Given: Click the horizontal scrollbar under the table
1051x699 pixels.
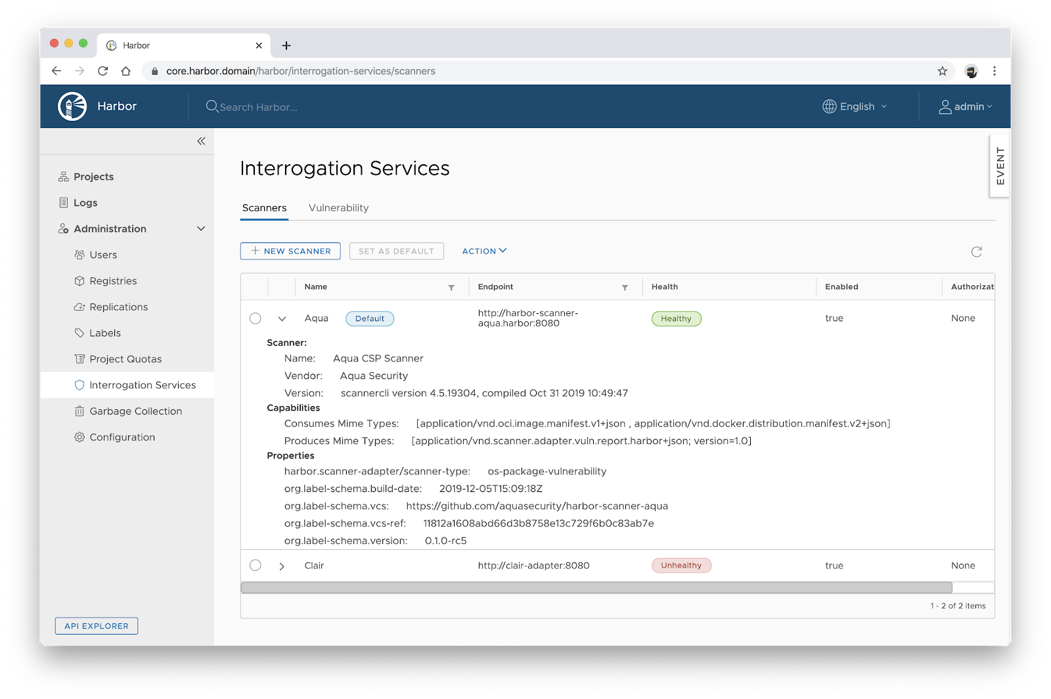Looking at the screenshot, I should point(596,587).
